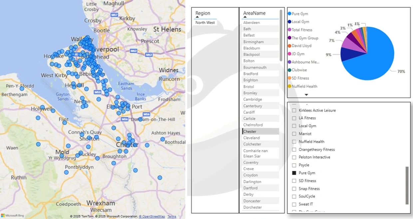This screenshot has height=219, width=413.
Task: Open the OpenStreetMap attribution link
Action: pos(152,217)
